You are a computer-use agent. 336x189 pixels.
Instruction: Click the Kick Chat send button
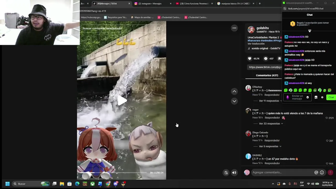pyautogui.click(x=331, y=97)
